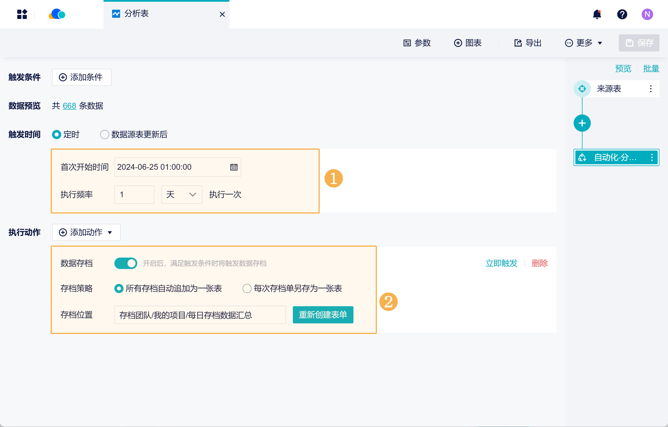
Task: Click the 参数 toolbar item
Action: pyautogui.click(x=417, y=43)
